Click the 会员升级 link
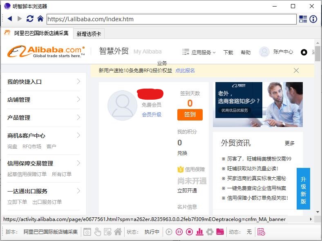 click(152, 114)
